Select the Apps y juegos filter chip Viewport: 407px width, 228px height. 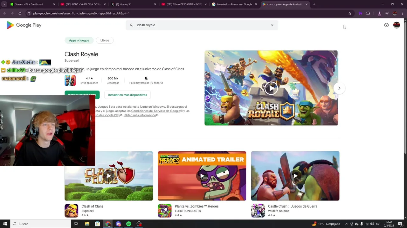(x=79, y=40)
